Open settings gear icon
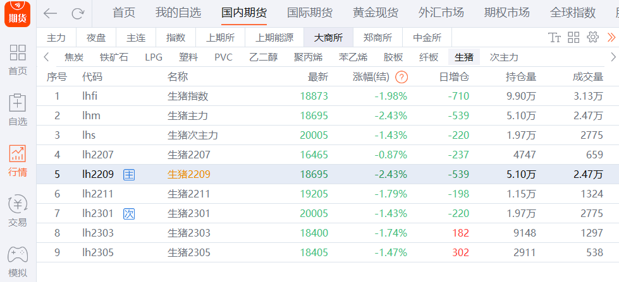 [x=592, y=37]
